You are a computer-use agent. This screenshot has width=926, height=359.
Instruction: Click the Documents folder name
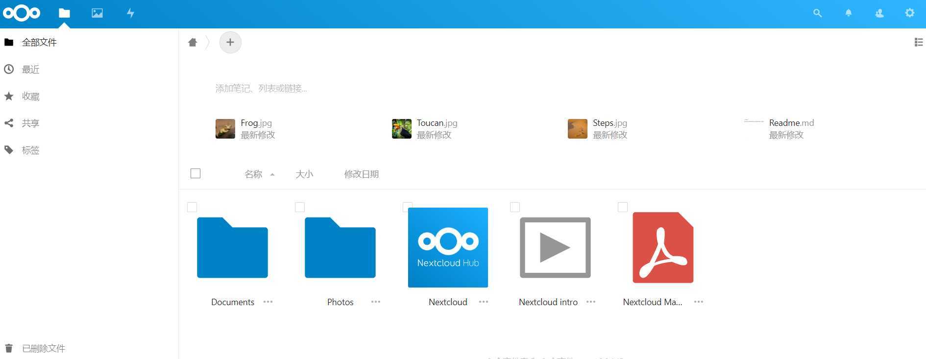[x=233, y=302]
